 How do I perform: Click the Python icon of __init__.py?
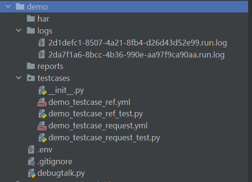43,90
